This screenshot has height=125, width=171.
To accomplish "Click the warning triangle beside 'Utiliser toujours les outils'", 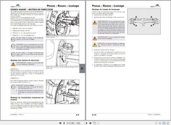I will pyautogui.click(x=13, y=64).
